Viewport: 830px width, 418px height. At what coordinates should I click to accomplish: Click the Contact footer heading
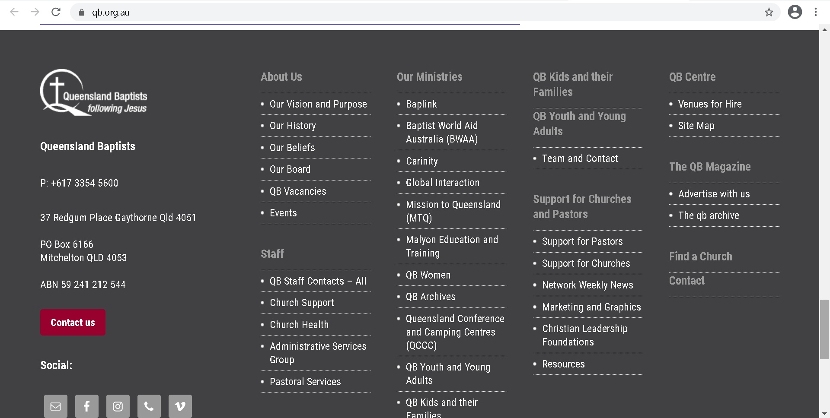tap(686, 281)
